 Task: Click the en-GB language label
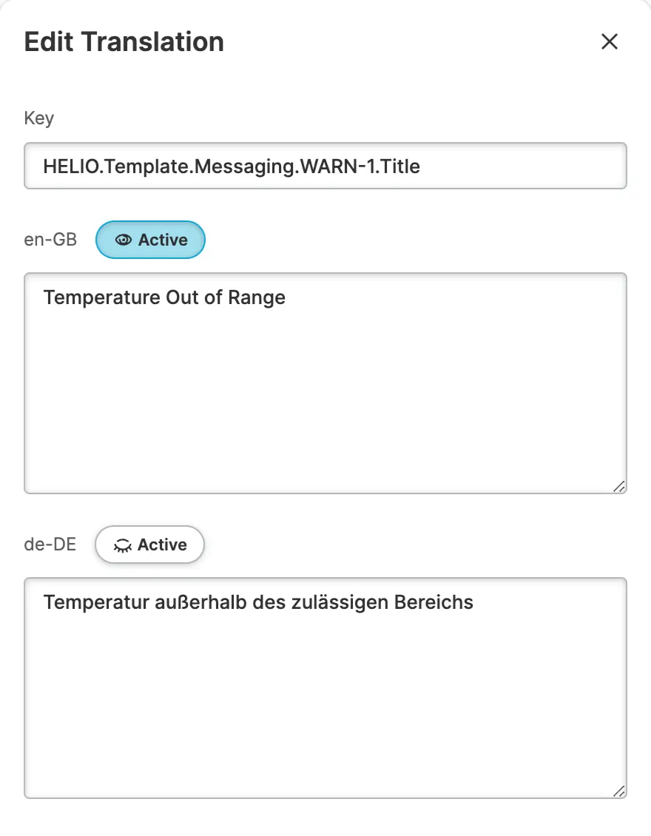[x=50, y=240]
